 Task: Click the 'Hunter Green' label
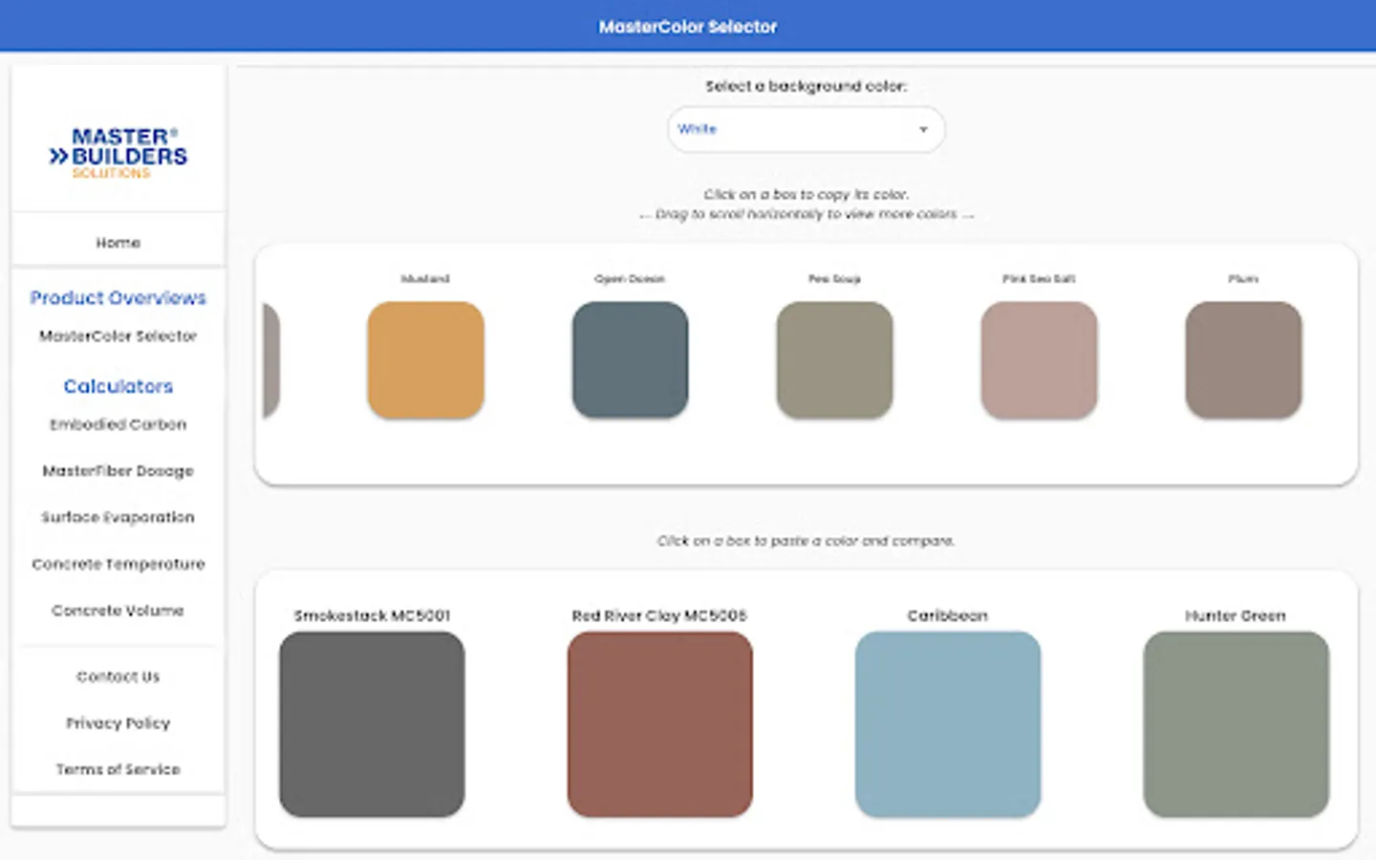pyautogui.click(x=1236, y=615)
